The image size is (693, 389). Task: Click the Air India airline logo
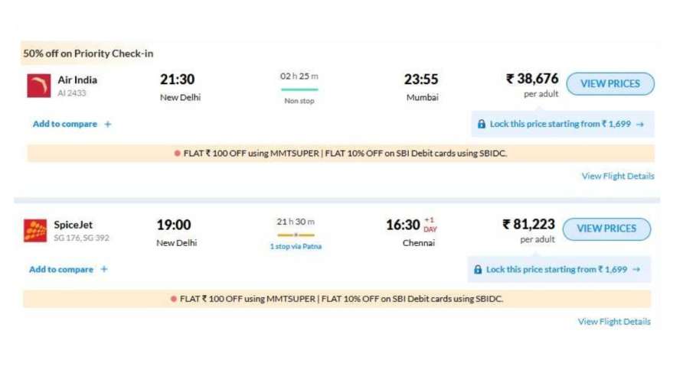[38, 85]
